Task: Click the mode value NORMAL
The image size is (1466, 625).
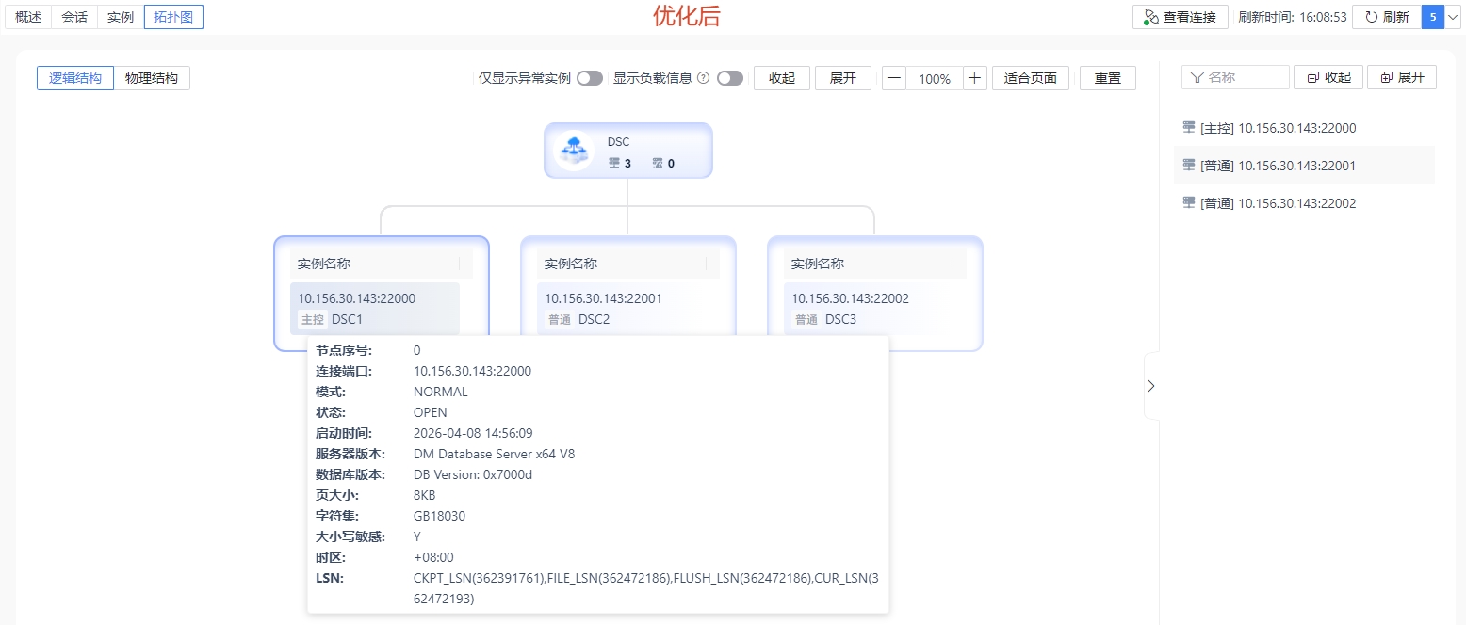Action: (441, 392)
